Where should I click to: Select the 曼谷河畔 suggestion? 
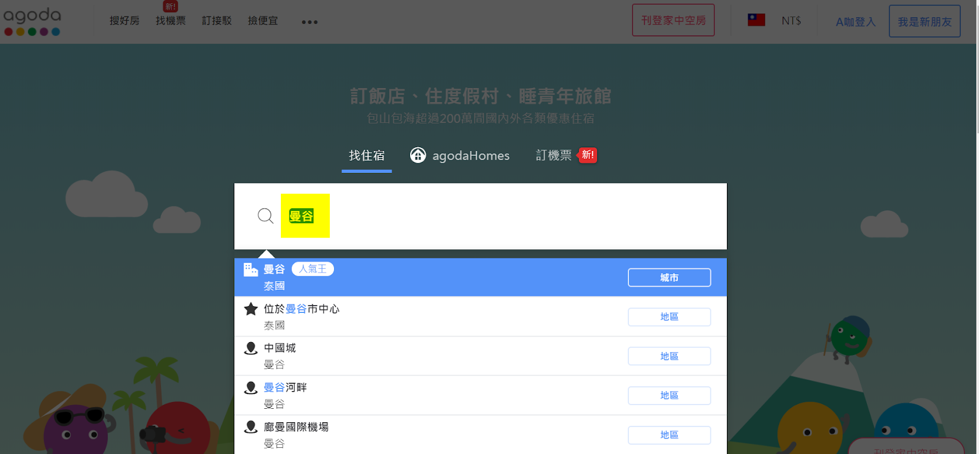[480, 395]
